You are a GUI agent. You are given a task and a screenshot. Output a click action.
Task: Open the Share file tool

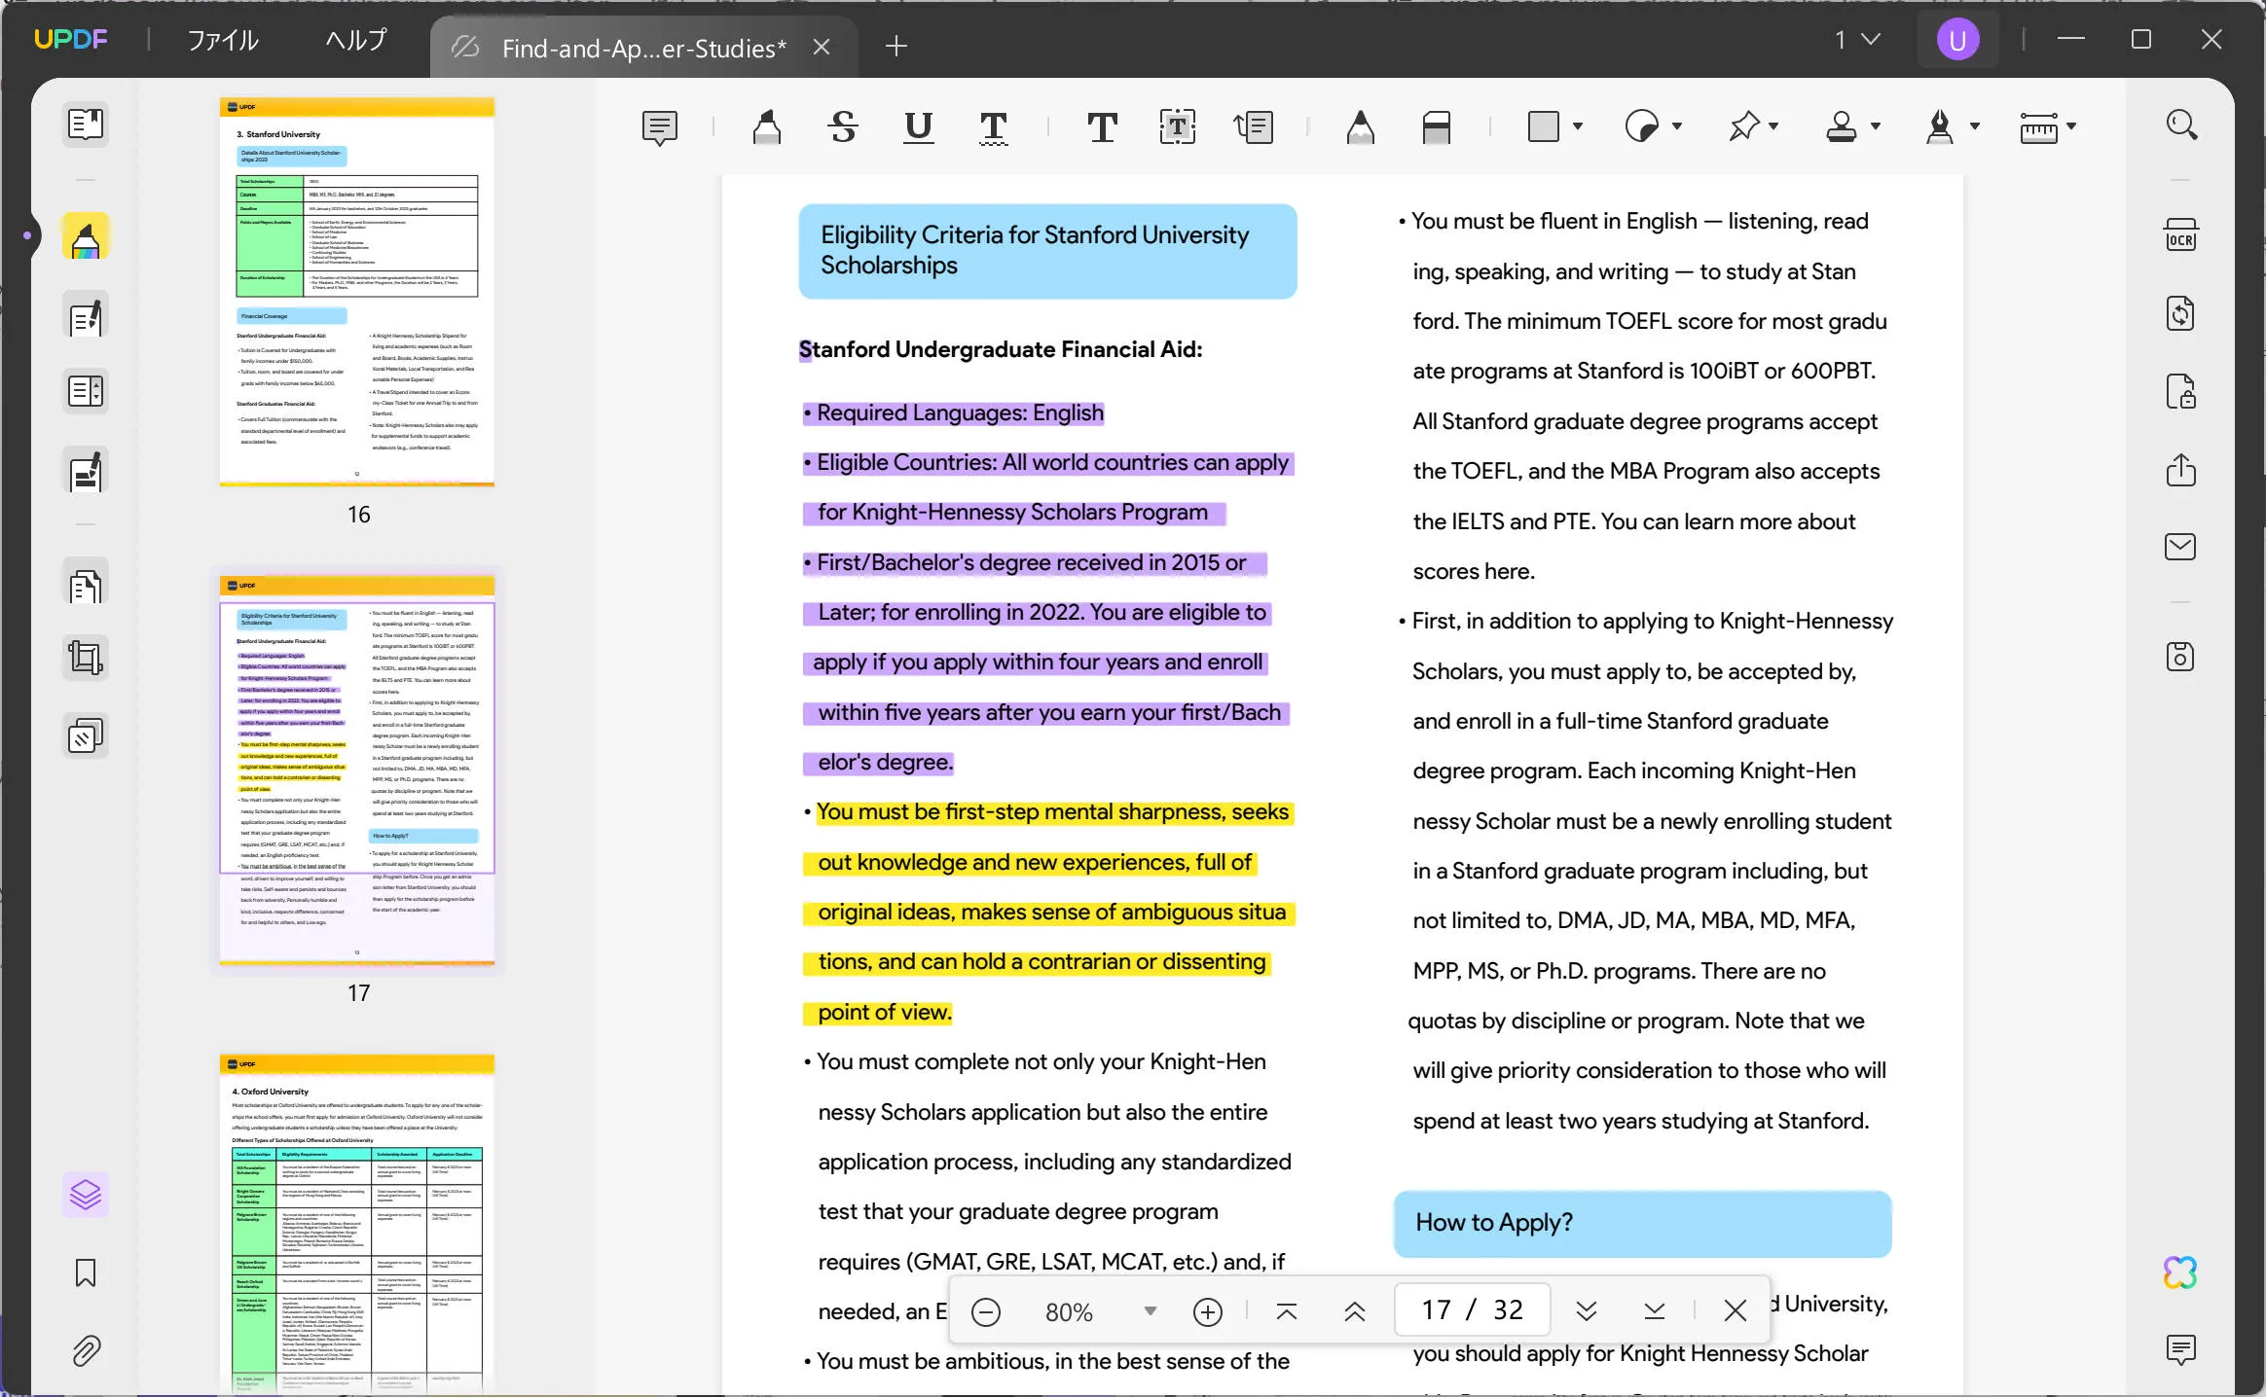[2180, 470]
